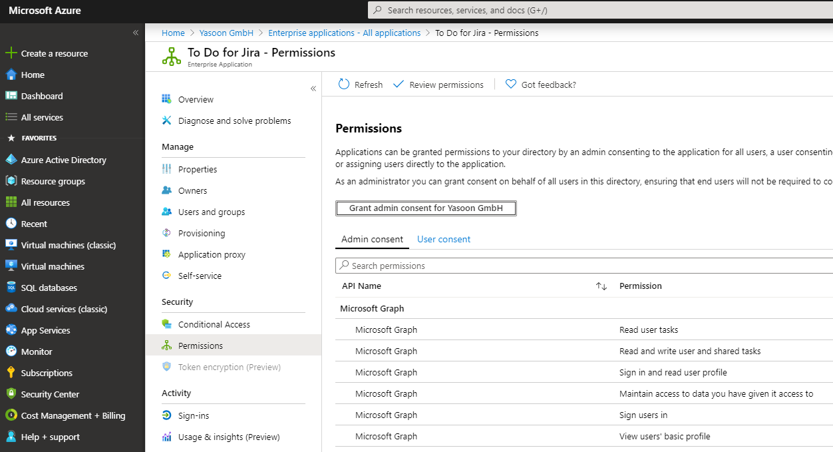Go to Enterprise applications breadcrumb link

[x=344, y=33]
